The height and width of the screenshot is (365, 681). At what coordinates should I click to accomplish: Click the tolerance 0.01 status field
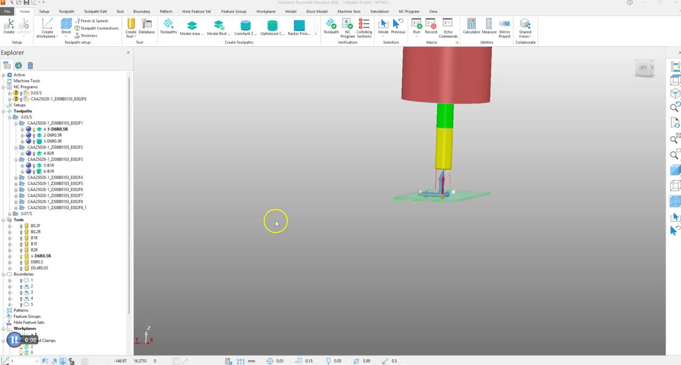(280, 361)
